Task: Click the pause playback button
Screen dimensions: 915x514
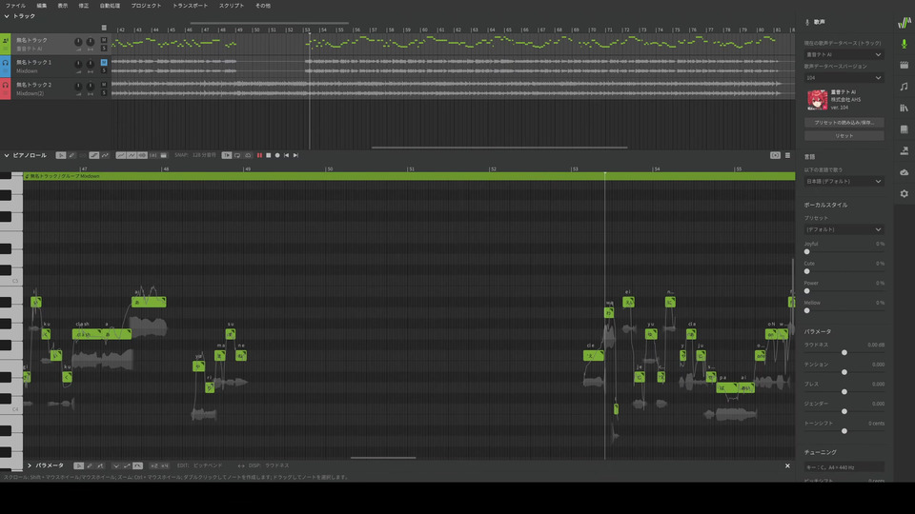Action: pyautogui.click(x=259, y=155)
